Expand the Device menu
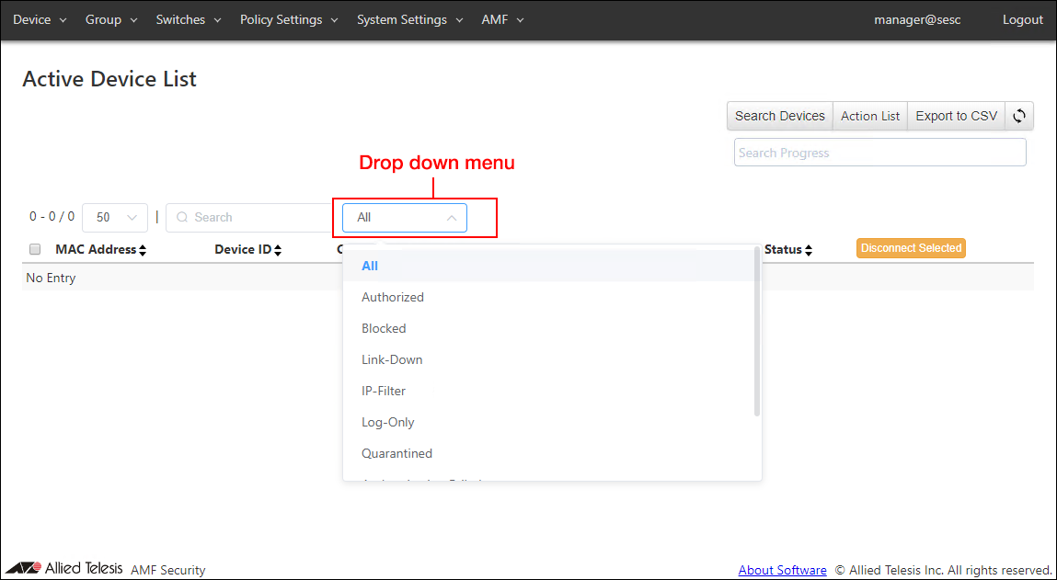 click(40, 19)
